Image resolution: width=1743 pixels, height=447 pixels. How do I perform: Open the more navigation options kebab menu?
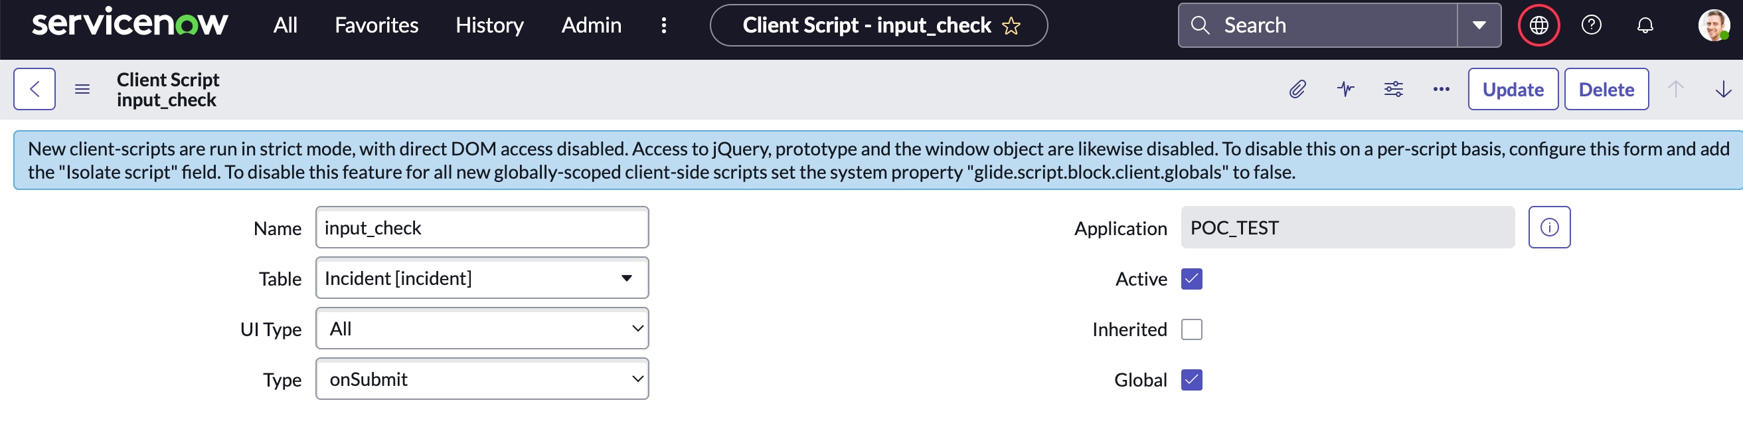point(664,25)
